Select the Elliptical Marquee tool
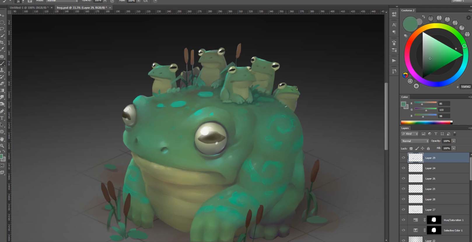 [x=2, y=22]
